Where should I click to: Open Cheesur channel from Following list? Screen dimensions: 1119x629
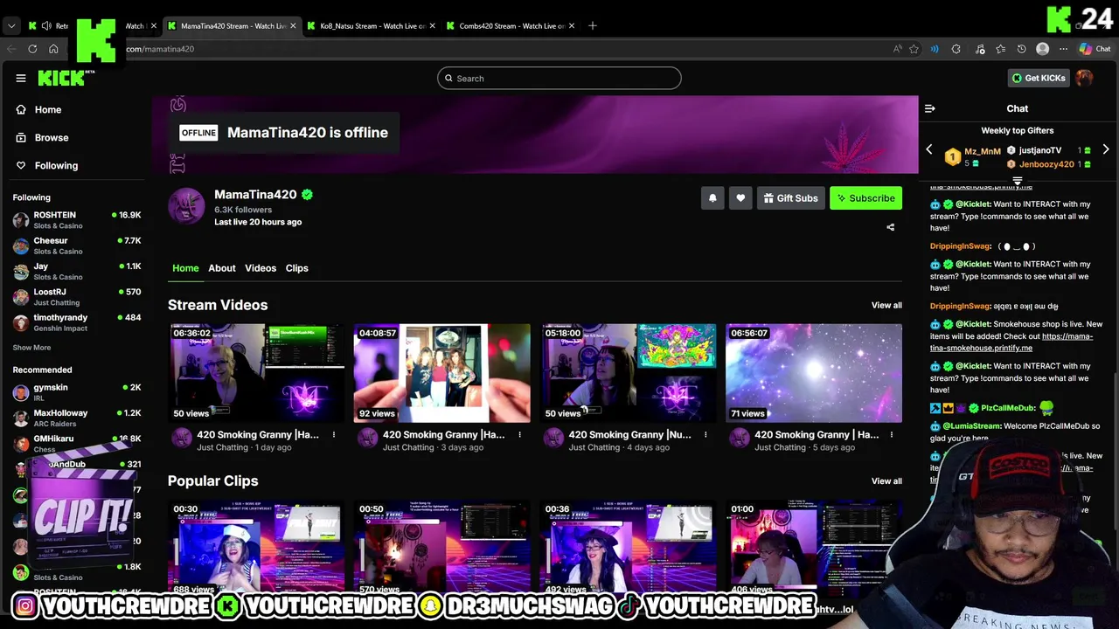click(x=77, y=245)
